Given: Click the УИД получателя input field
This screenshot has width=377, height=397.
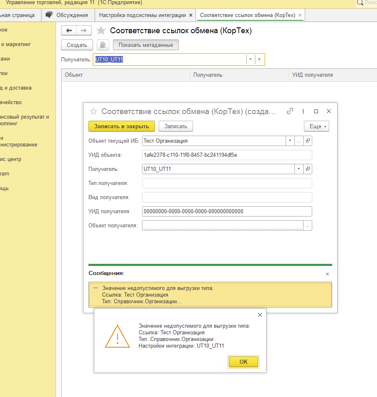Looking at the screenshot, I should [226, 211].
